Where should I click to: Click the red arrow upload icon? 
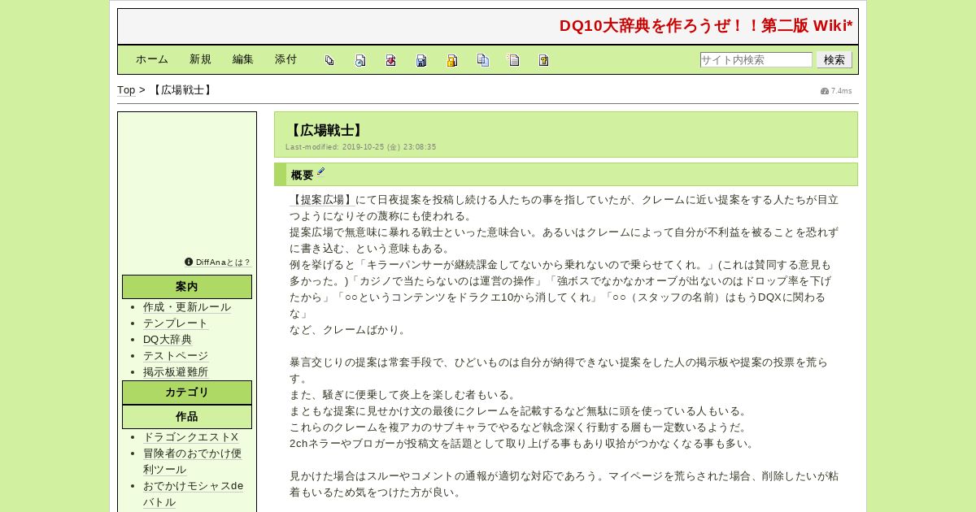pos(390,60)
